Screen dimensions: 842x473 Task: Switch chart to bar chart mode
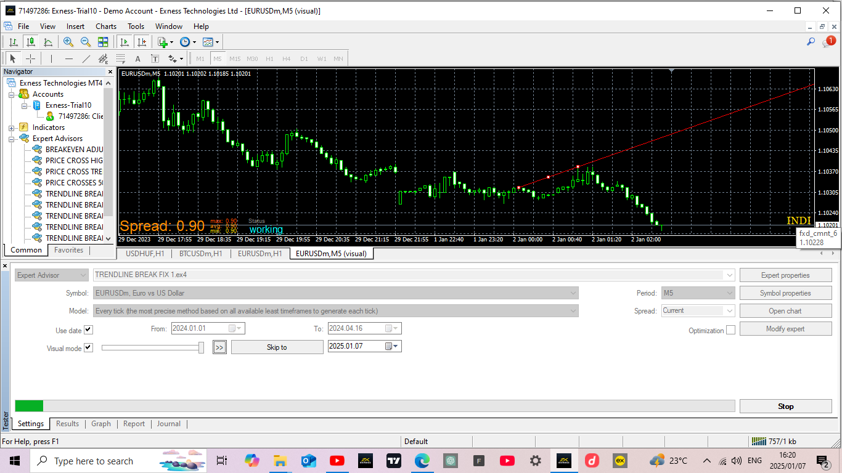pyautogui.click(x=13, y=42)
